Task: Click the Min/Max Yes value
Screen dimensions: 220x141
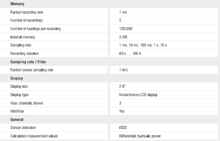Action: (122, 111)
